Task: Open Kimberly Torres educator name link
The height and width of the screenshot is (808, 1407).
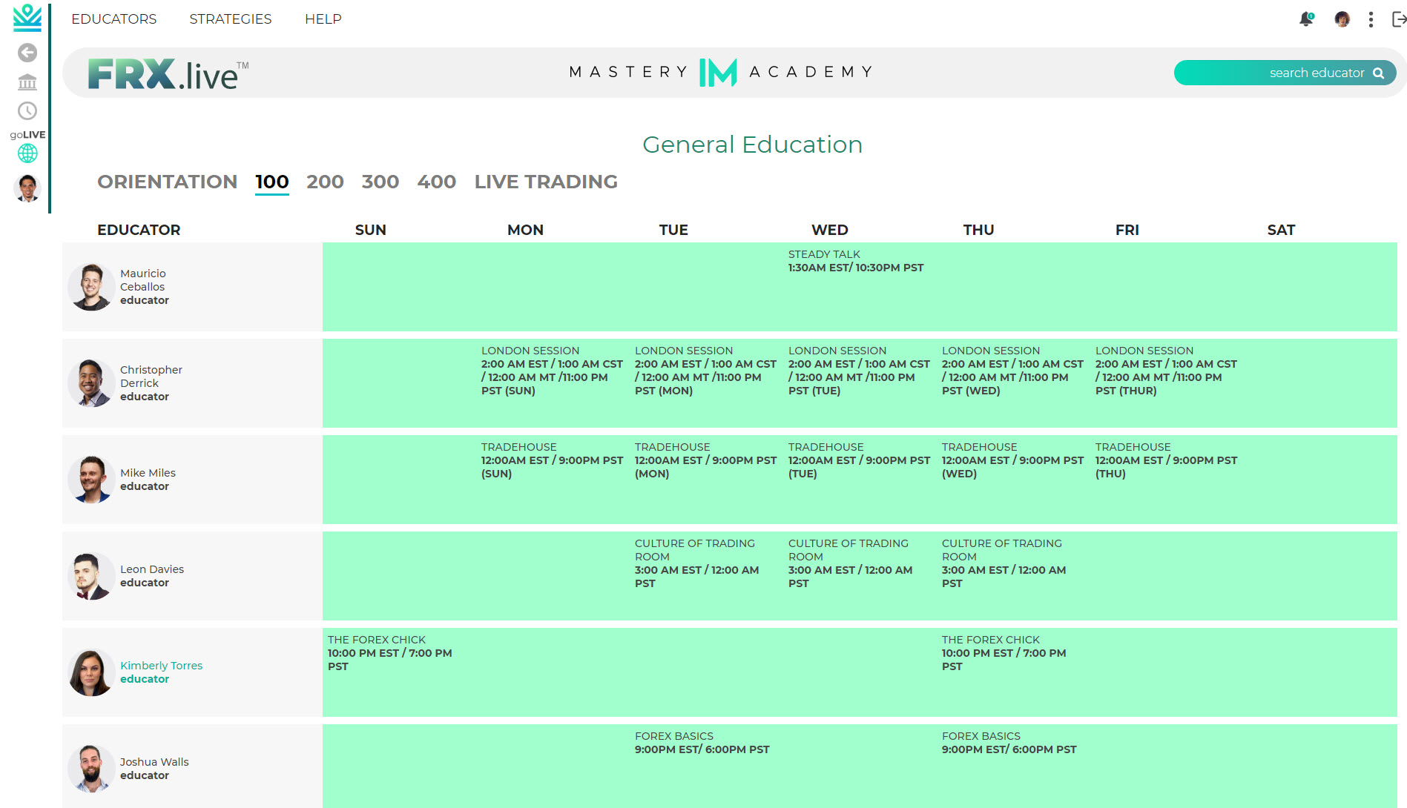Action: pyautogui.click(x=161, y=666)
